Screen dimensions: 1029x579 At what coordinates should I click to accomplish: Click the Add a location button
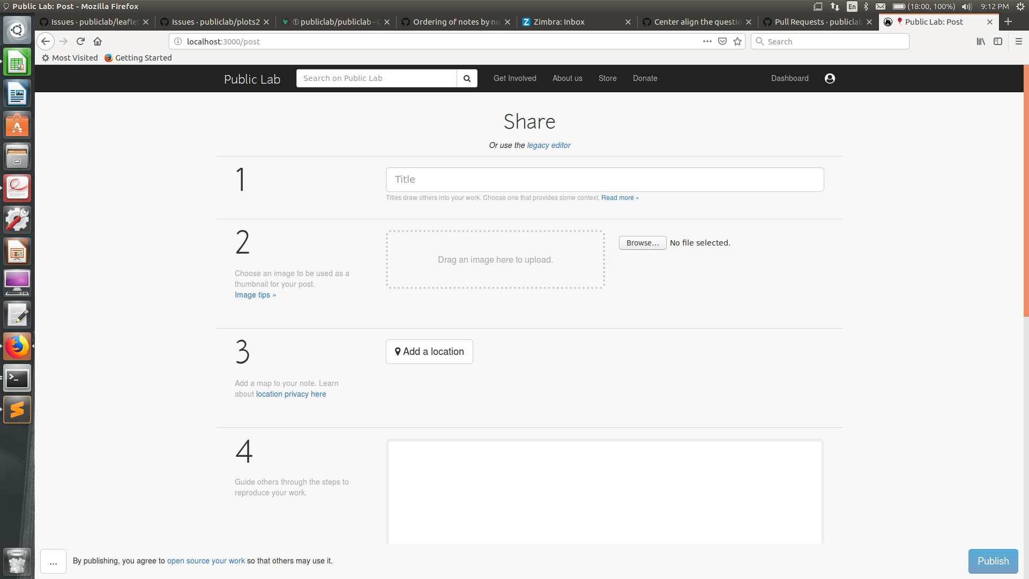429,352
